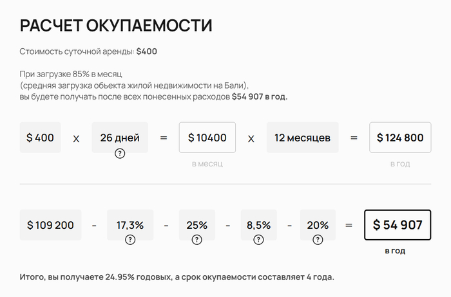451x297 pixels.
Task: Click the $ 10400 monthly field
Action: point(207,138)
